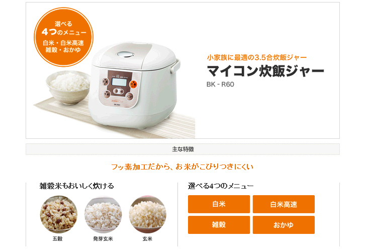Viewport: 367px width, 250px height.
Task: Click the orange 選べる4つのメニュー circle badge
Action: point(64,37)
